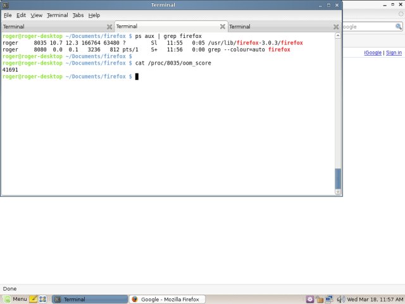Close the third Terminal tab
The height and width of the screenshot is (304, 405).
(x=335, y=27)
